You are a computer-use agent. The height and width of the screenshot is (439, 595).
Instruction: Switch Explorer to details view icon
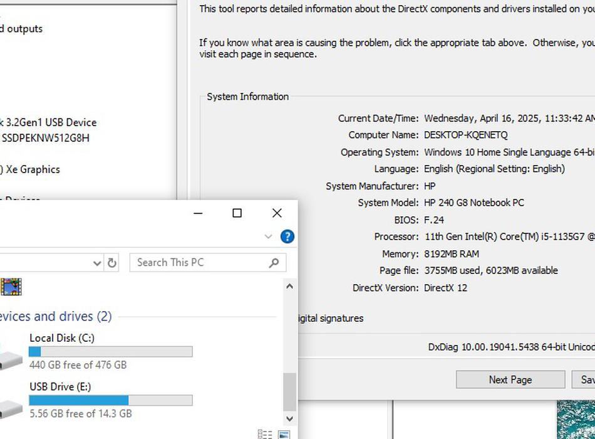point(265,435)
